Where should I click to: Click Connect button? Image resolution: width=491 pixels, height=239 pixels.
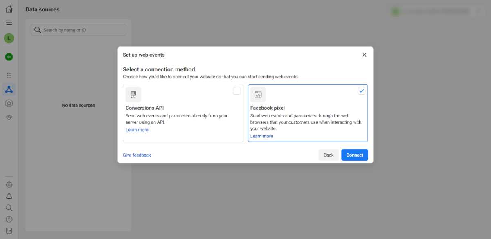355,155
